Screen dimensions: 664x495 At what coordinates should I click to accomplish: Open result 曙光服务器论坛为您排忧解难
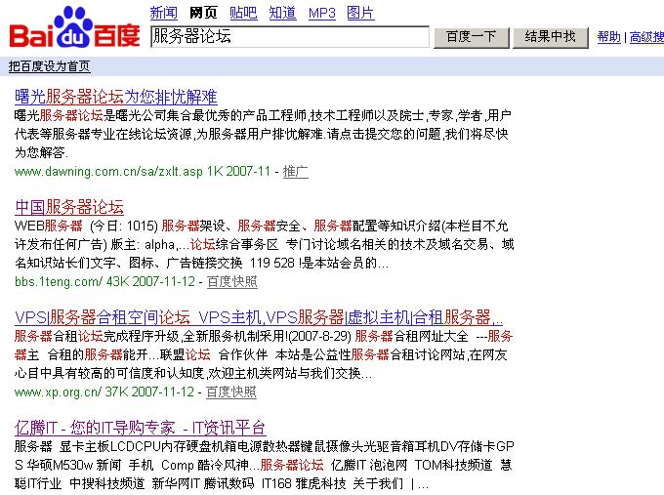116,97
